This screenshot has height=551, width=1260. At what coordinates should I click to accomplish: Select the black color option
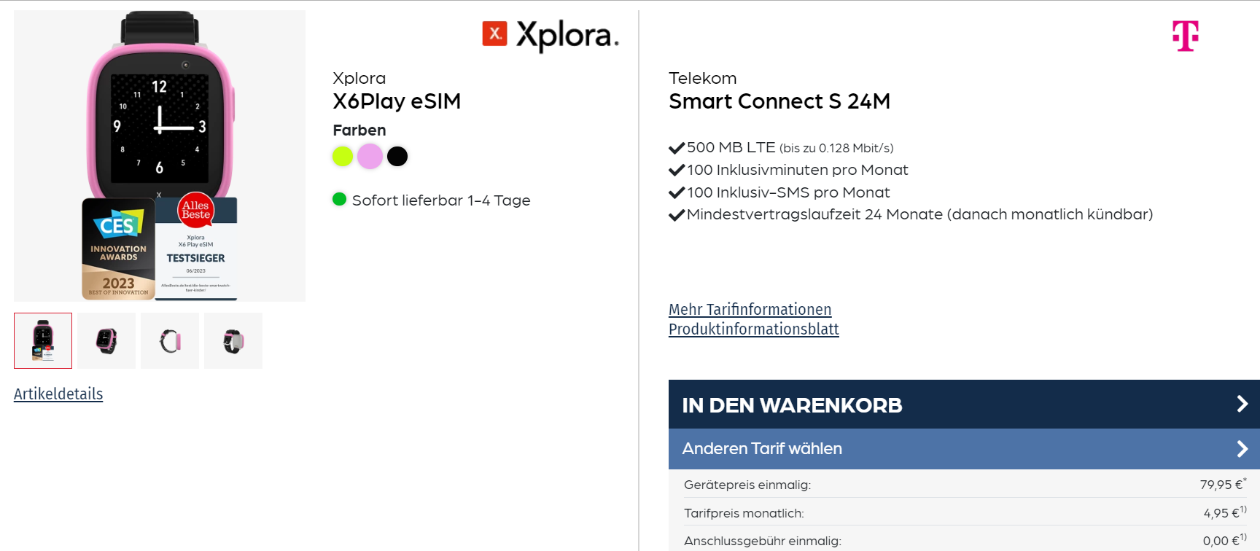pos(397,156)
